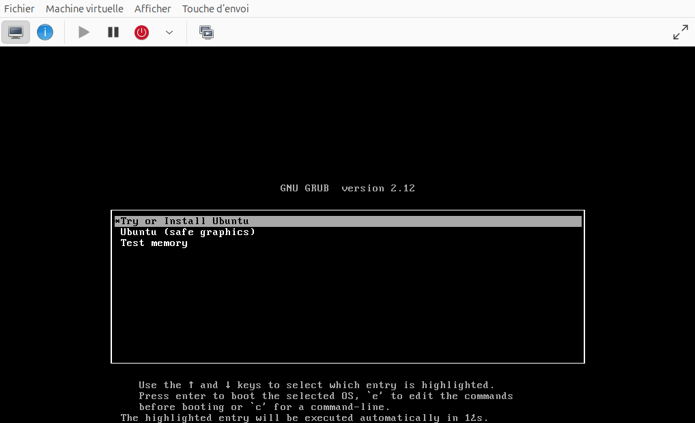Screen dimensions: 695x423
Task: Pause the virtual machine
Action: coord(113,32)
